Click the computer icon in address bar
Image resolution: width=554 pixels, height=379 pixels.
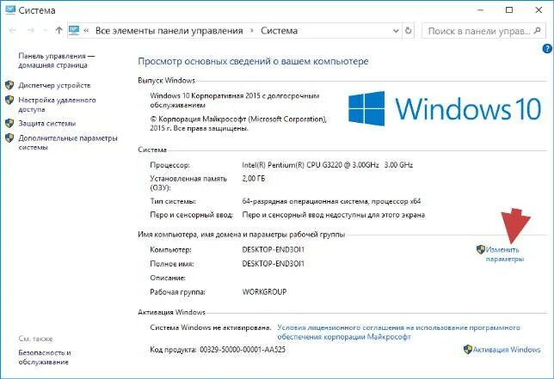(x=74, y=30)
